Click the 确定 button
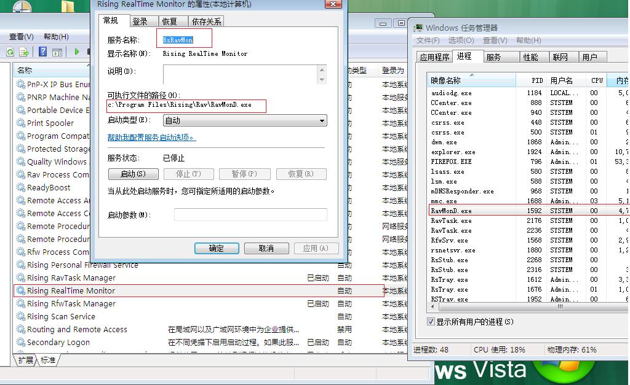The width and height of the screenshot is (630, 385). (217, 248)
